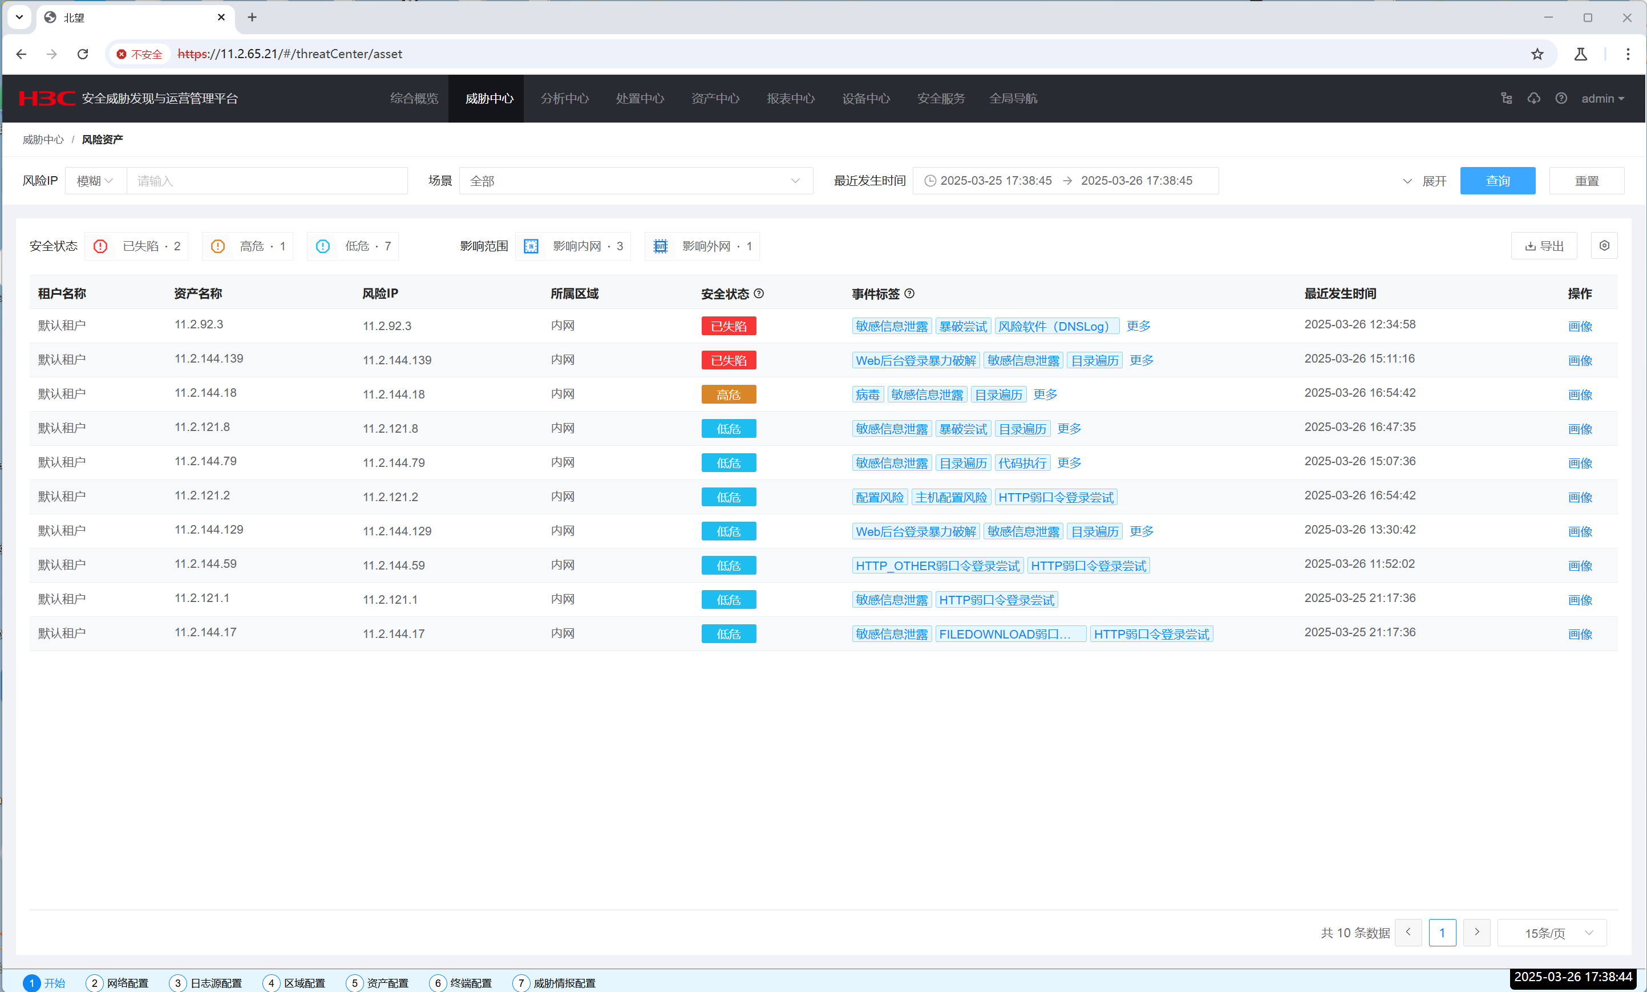Expand more filters with 展开
This screenshot has width=1647, height=992.
(x=1425, y=180)
